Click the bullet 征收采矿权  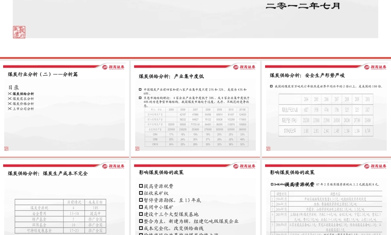(x=156, y=193)
